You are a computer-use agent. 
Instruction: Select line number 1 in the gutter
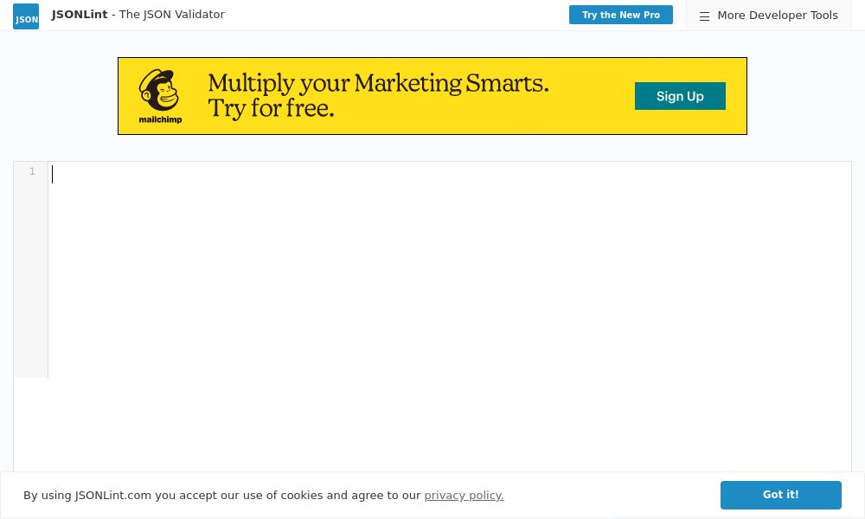pos(32,172)
